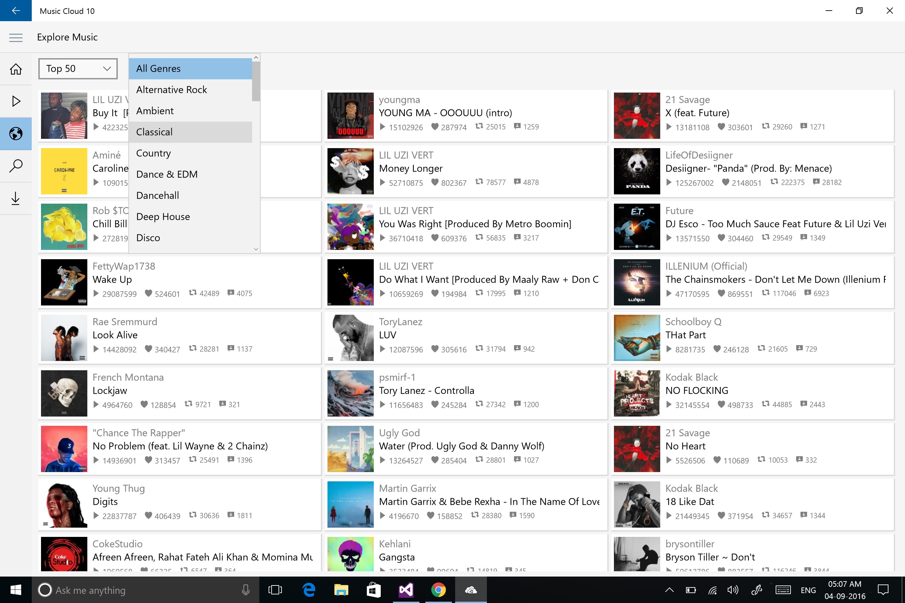This screenshot has width=905, height=603.
Task: Open the Search magnifier sidebar icon
Action: point(16,166)
